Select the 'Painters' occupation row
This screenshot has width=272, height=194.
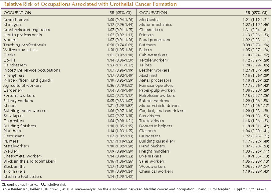point(68,141)
